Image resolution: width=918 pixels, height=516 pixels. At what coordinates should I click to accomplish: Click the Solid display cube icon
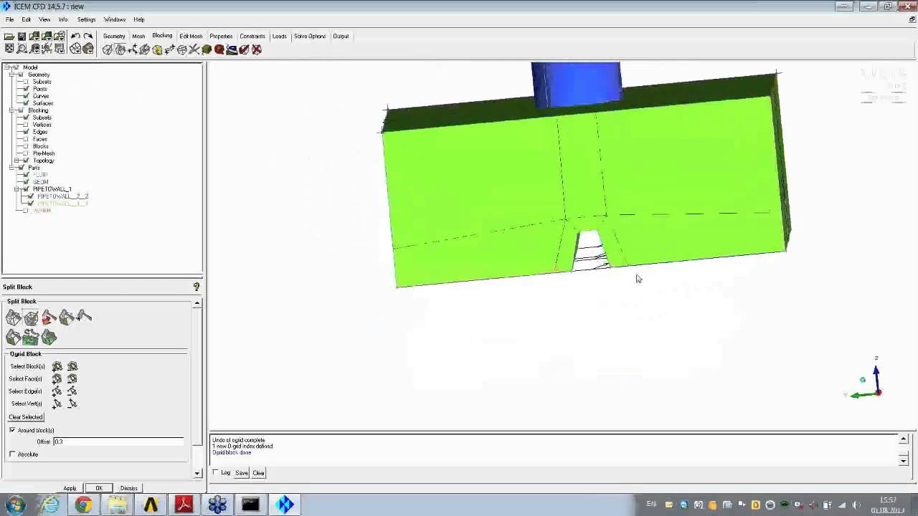(87, 49)
